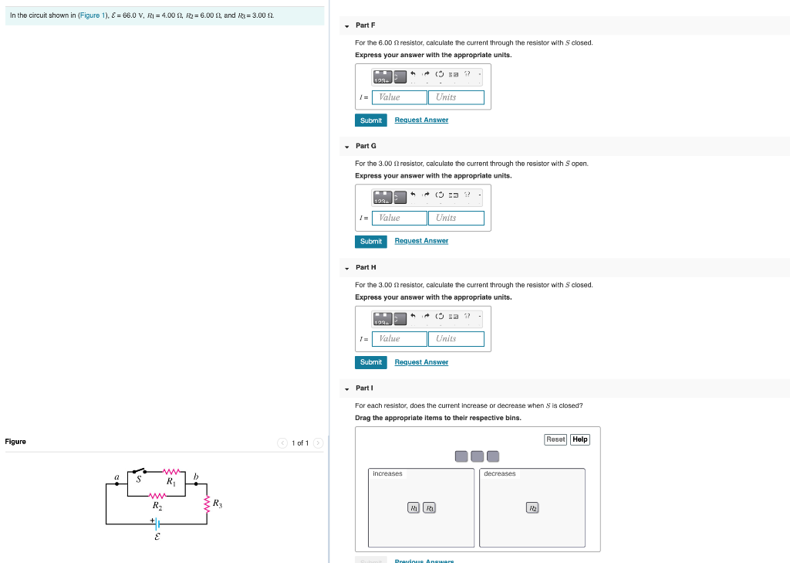Open keyboard shortcuts icon in Part G toolbar

[454, 195]
